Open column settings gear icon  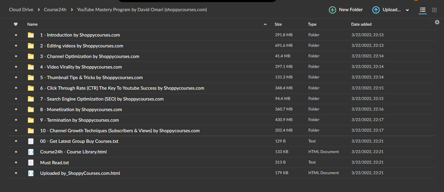pyautogui.click(x=437, y=22)
